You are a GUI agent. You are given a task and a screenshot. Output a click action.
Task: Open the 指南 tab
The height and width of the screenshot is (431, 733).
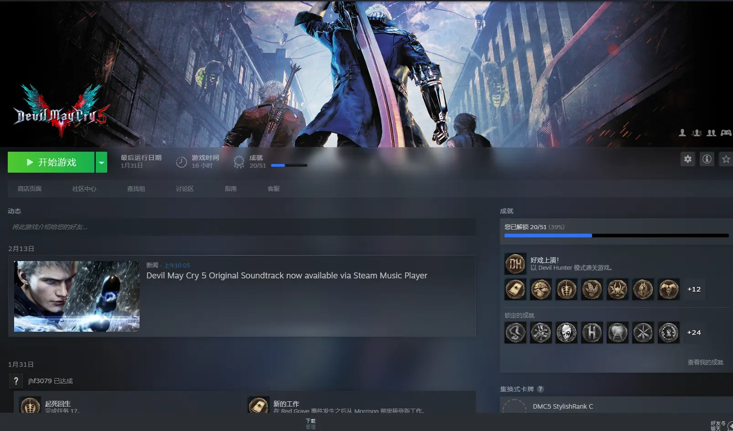pos(231,189)
